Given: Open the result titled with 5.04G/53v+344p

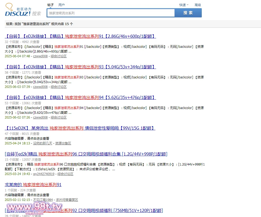Looking at the screenshot, I should 80,67.
